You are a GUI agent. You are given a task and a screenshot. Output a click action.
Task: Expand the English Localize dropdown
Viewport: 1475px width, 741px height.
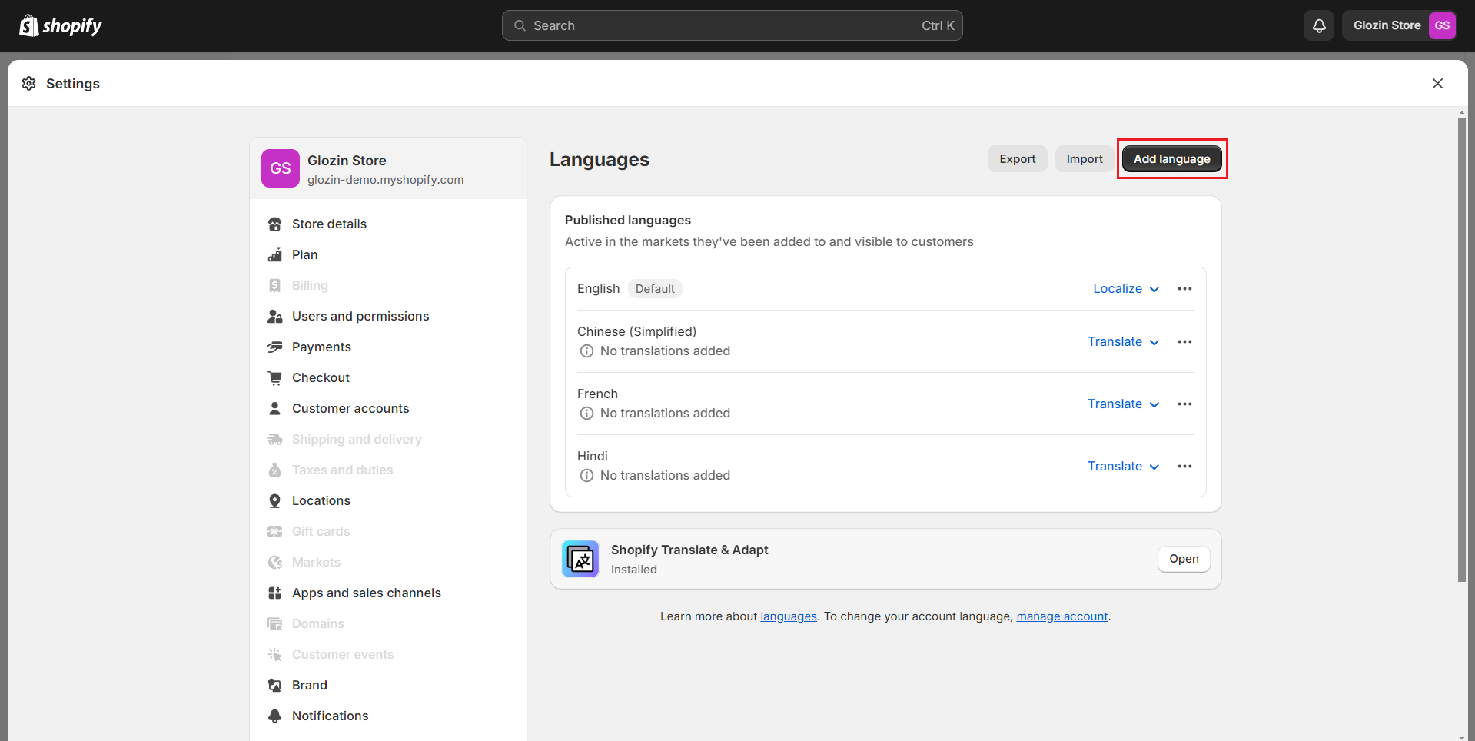click(1125, 289)
